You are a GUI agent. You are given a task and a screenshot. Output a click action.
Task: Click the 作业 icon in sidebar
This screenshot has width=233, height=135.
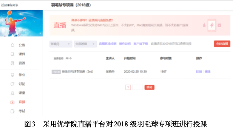click(12, 75)
